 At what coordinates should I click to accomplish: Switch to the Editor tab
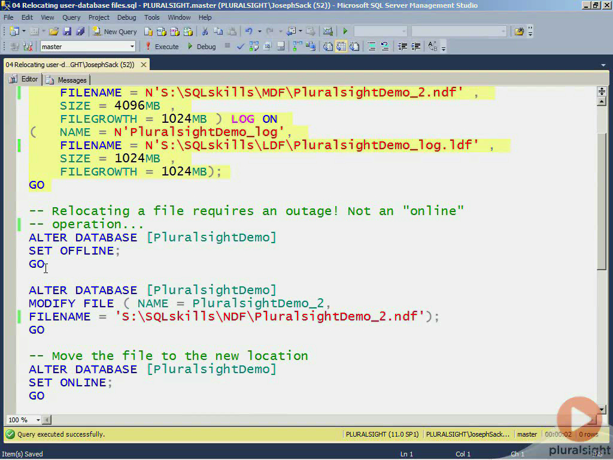tap(24, 80)
